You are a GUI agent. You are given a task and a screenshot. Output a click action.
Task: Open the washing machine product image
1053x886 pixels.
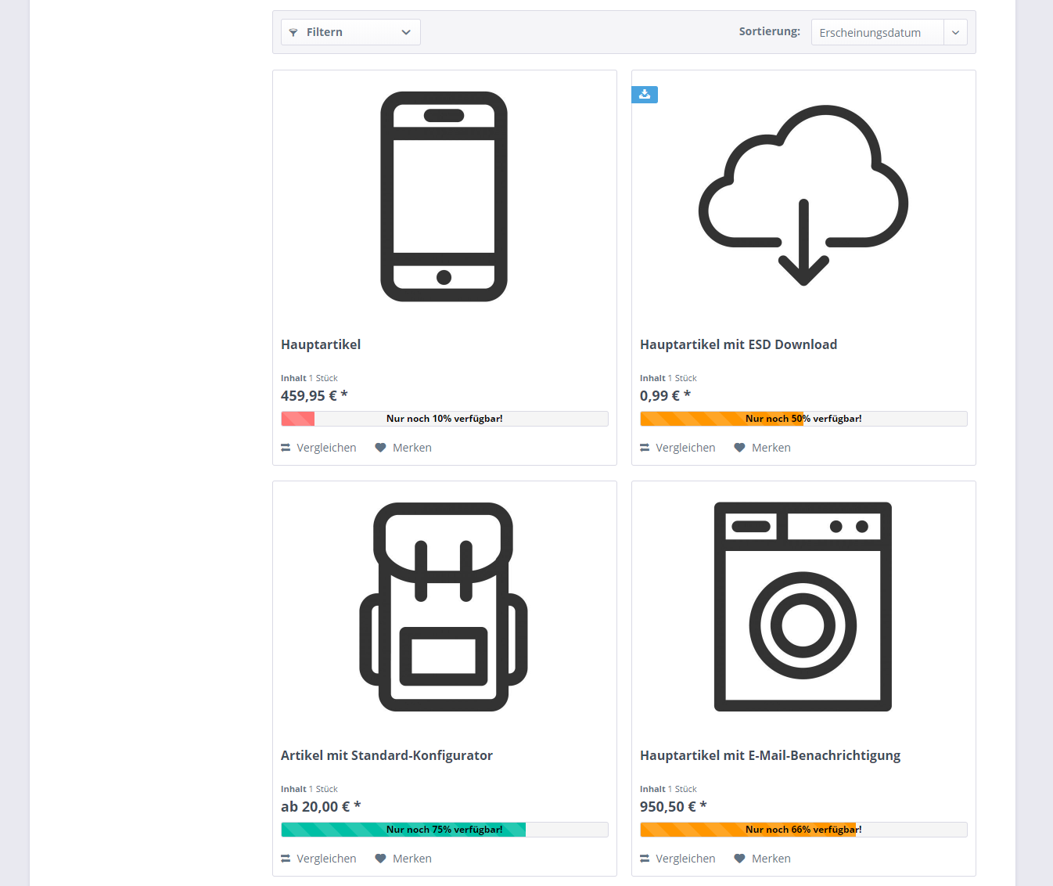803,607
